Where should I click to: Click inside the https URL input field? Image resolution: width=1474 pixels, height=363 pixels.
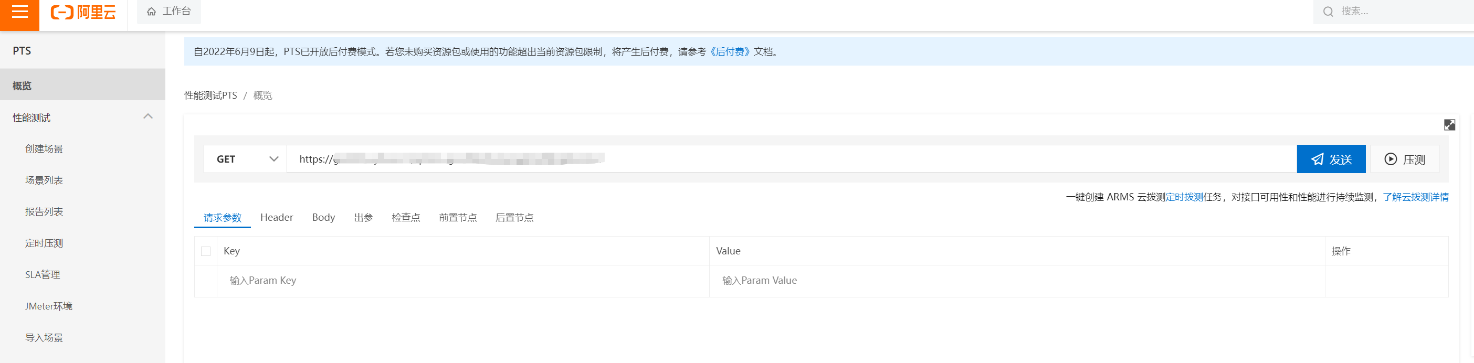pos(792,159)
